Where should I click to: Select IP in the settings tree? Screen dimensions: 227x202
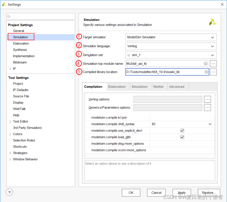click(14, 69)
